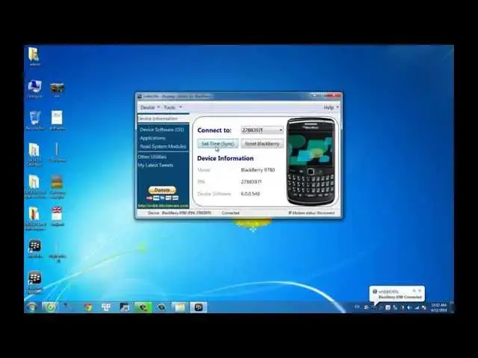Click the volume tray icon
478x358 pixels.
(409, 308)
